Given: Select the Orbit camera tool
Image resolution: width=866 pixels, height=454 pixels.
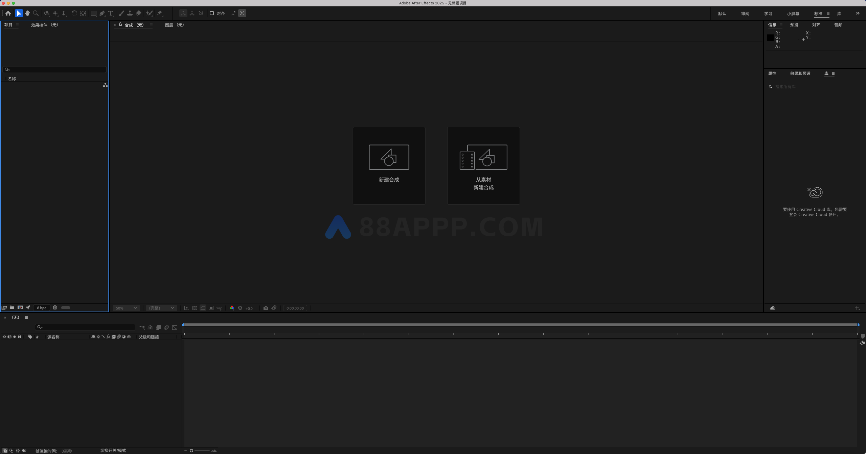Looking at the screenshot, I should (47, 14).
